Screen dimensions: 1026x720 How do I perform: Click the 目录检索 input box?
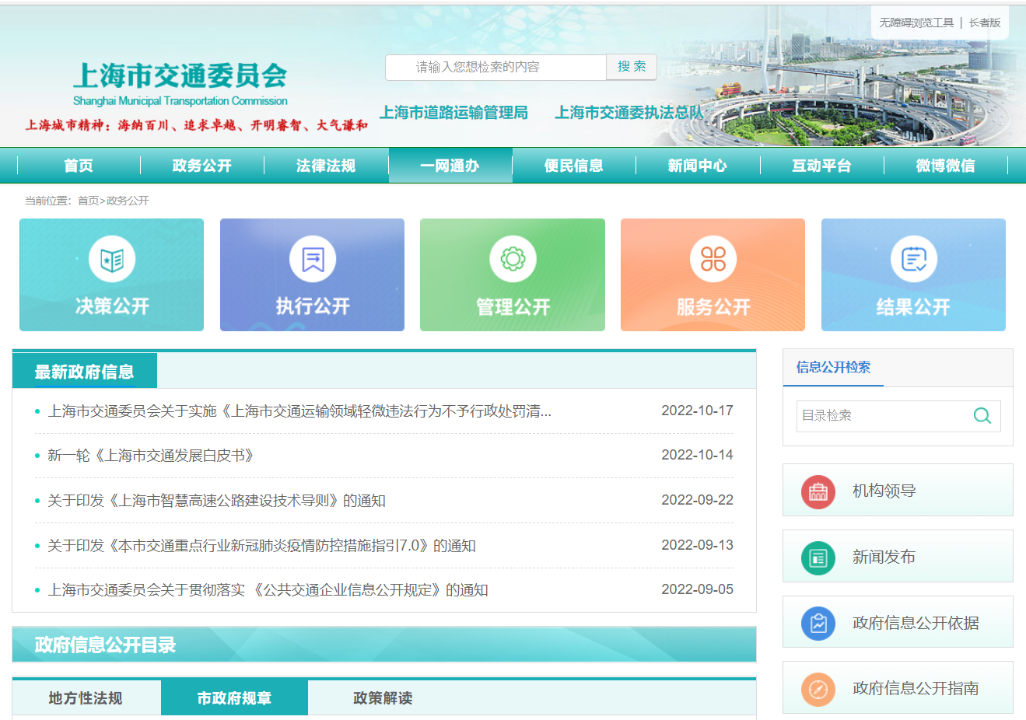click(883, 416)
